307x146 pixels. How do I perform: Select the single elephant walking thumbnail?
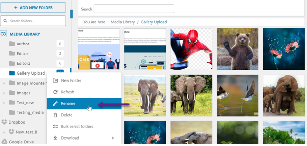click(145, 95)
